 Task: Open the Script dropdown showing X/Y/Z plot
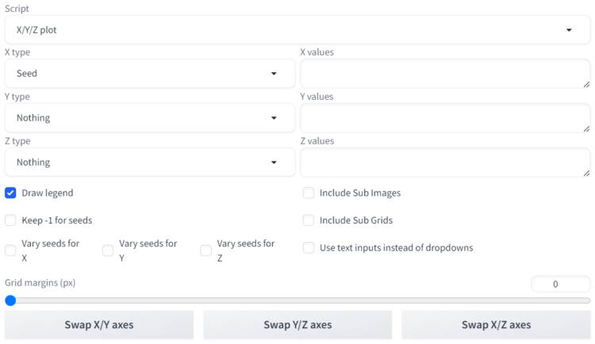click(x=297, y=30)
